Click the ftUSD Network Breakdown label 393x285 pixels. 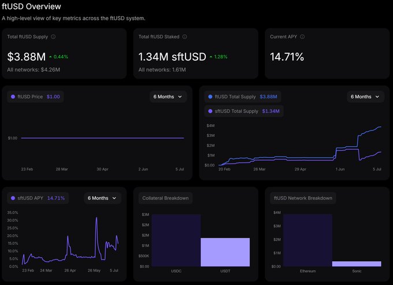303,198
